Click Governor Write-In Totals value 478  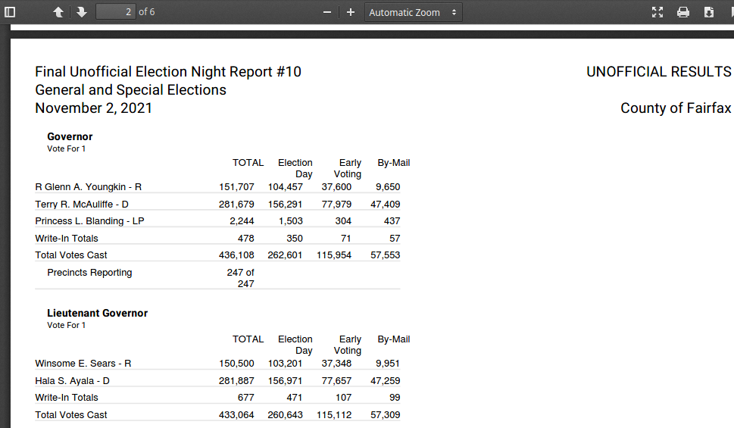245,239
